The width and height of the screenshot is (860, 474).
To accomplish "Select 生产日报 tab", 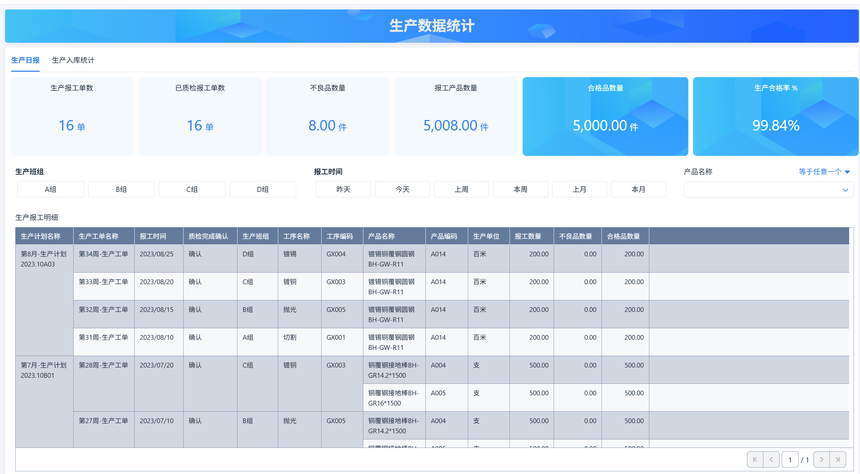I will point(25,60).
